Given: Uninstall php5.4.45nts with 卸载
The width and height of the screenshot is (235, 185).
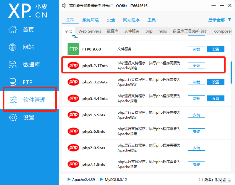Looking at the screenshot, I should pyautogui.click(x=196, y=99).
